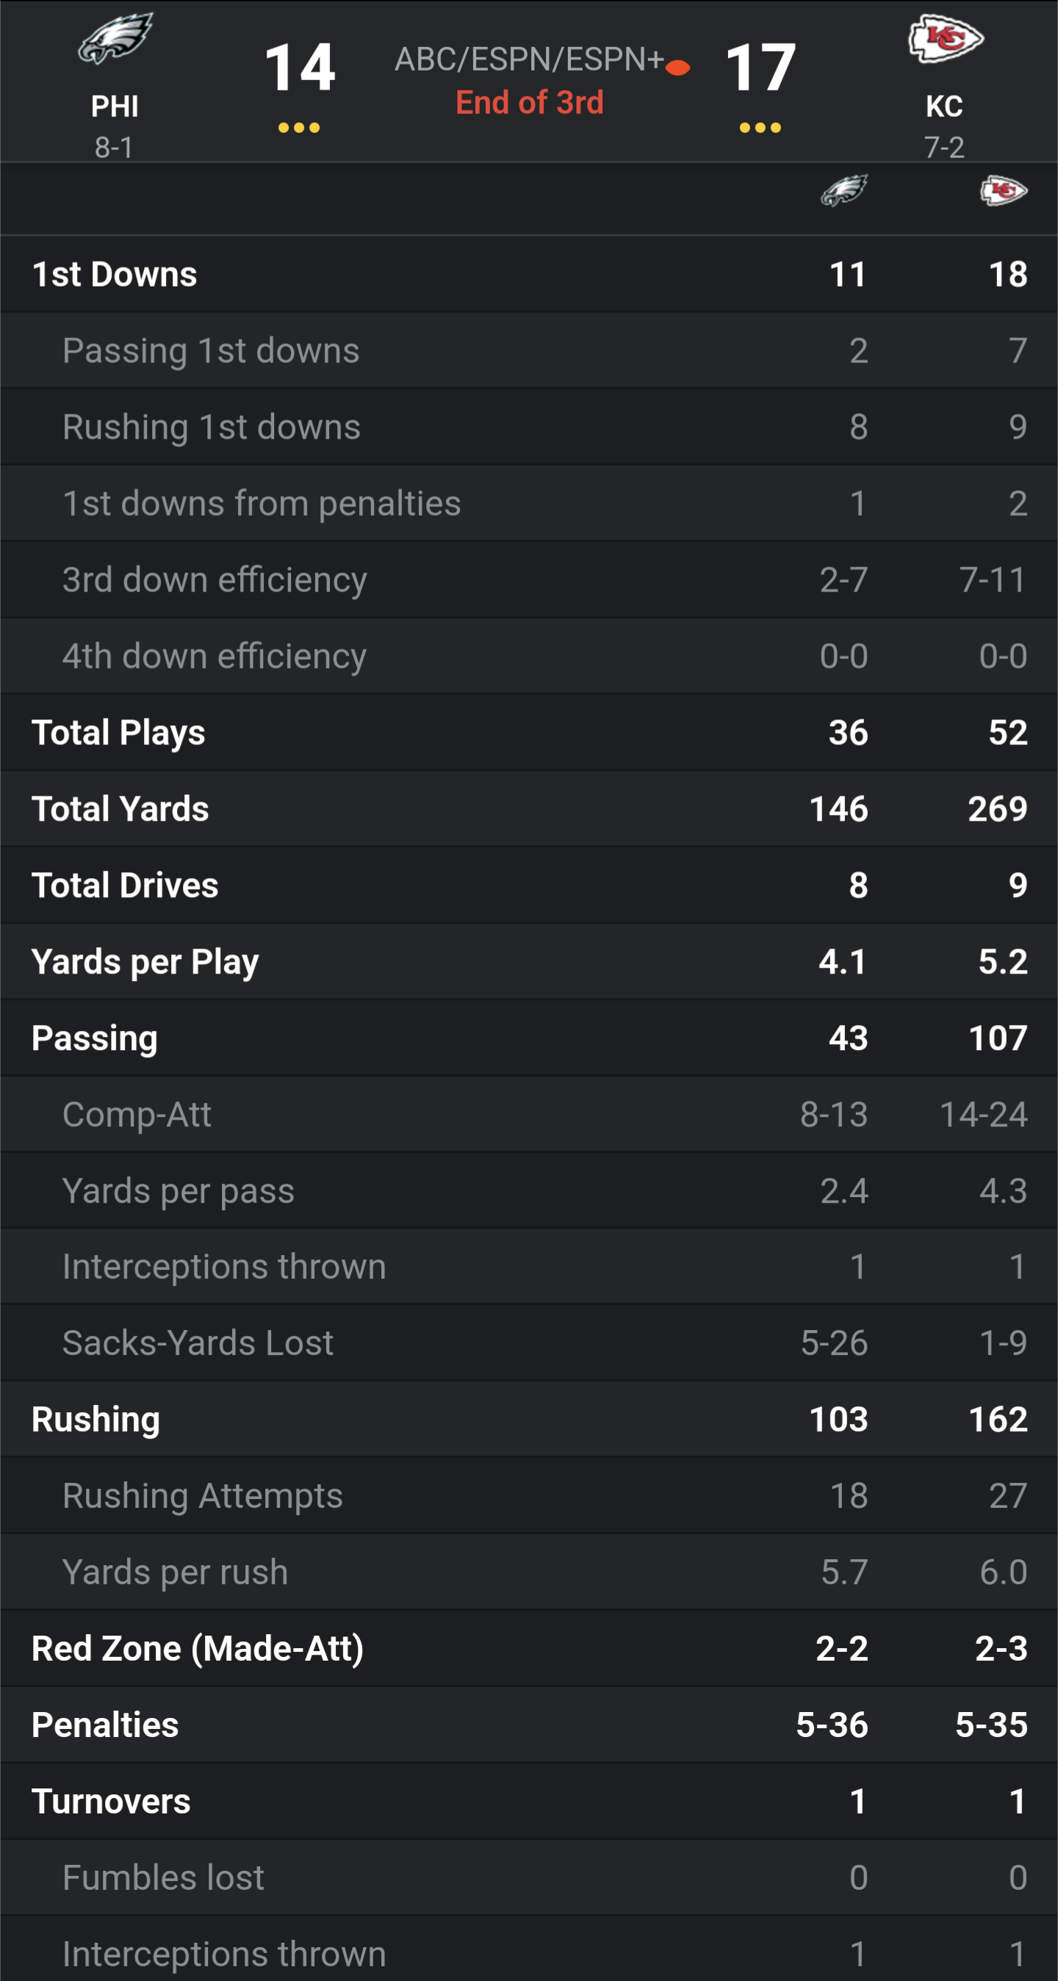
Task: Tap the orange football possession indicator
Action: (x=677, y=68)
